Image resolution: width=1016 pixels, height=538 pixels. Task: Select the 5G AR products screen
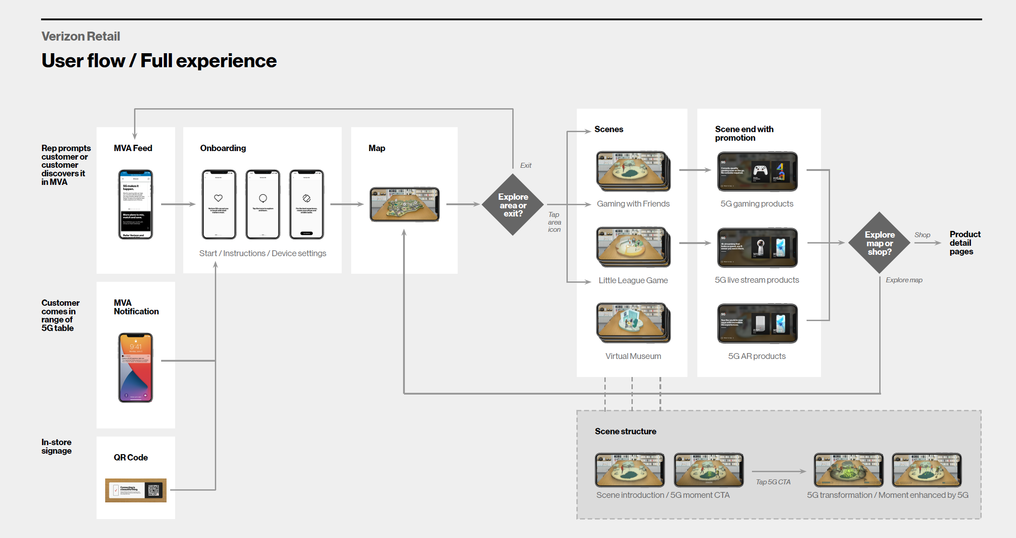pyautogui.click(x=757, y=323)
